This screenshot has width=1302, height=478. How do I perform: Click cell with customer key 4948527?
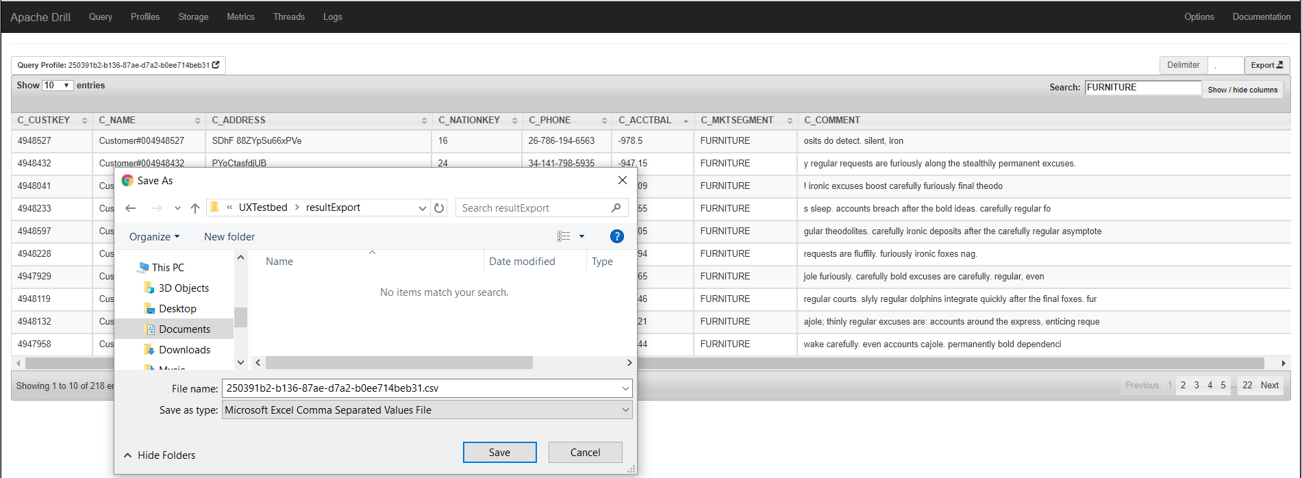pyautogui.click(x=52, y=140)
